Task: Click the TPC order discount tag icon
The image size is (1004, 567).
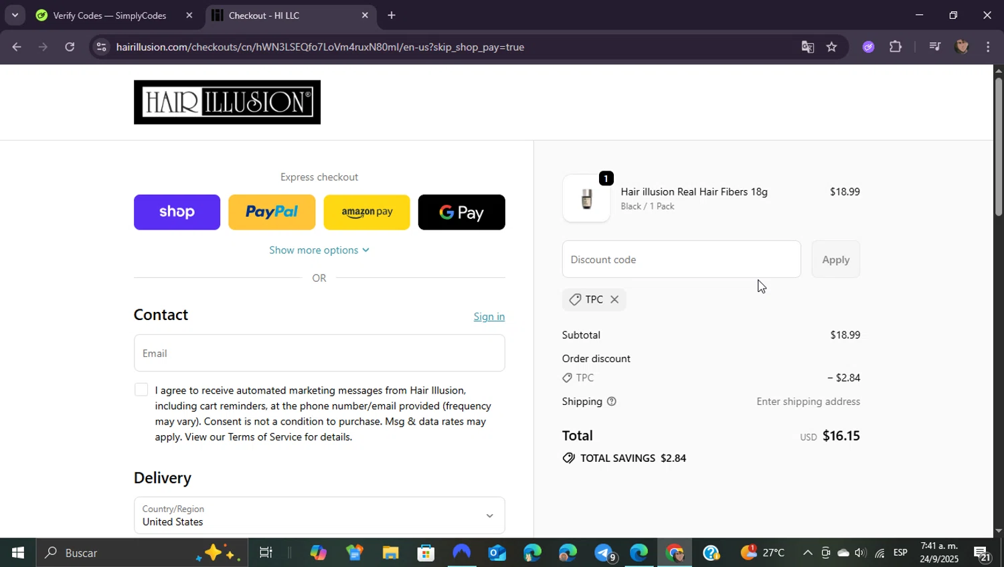Action: click(x=568, y=378)
